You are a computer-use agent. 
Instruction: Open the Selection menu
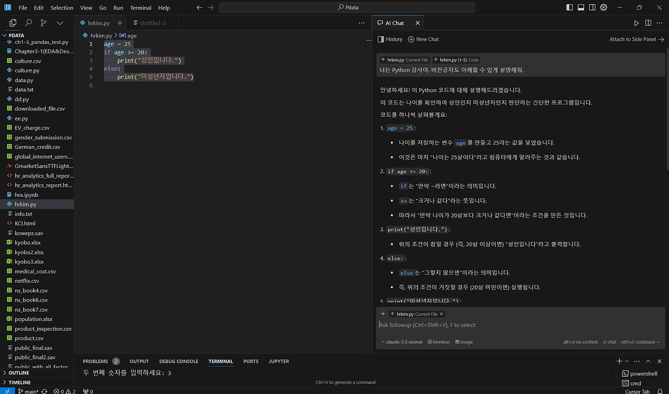(x=62, y=8)
